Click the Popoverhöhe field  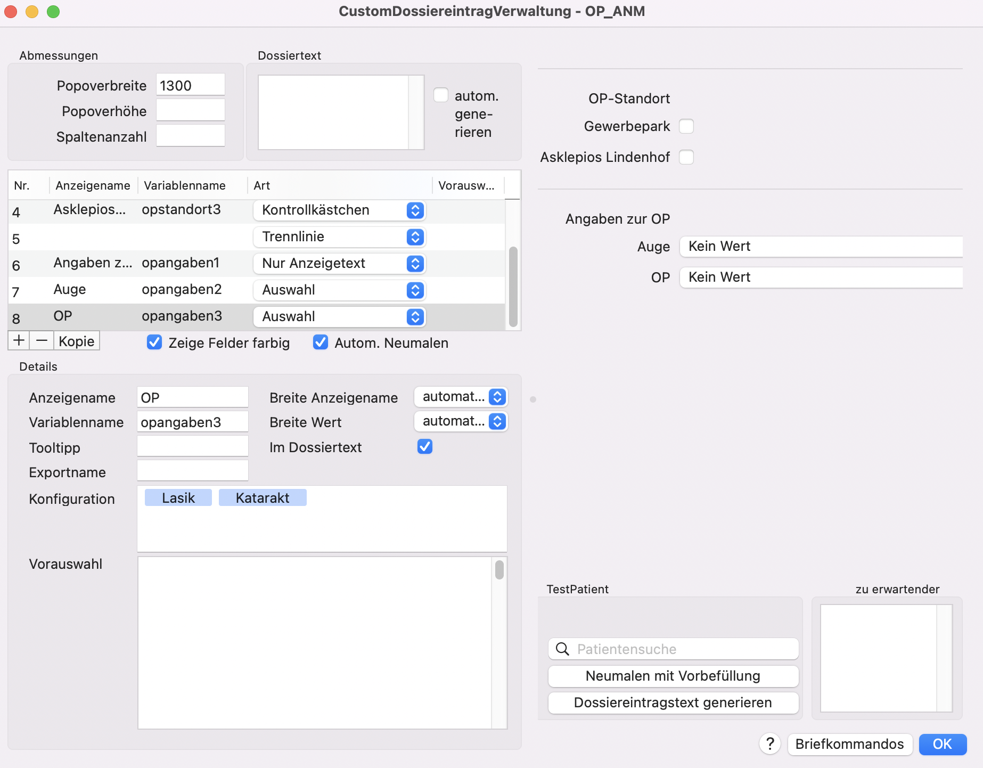point(191,110)
